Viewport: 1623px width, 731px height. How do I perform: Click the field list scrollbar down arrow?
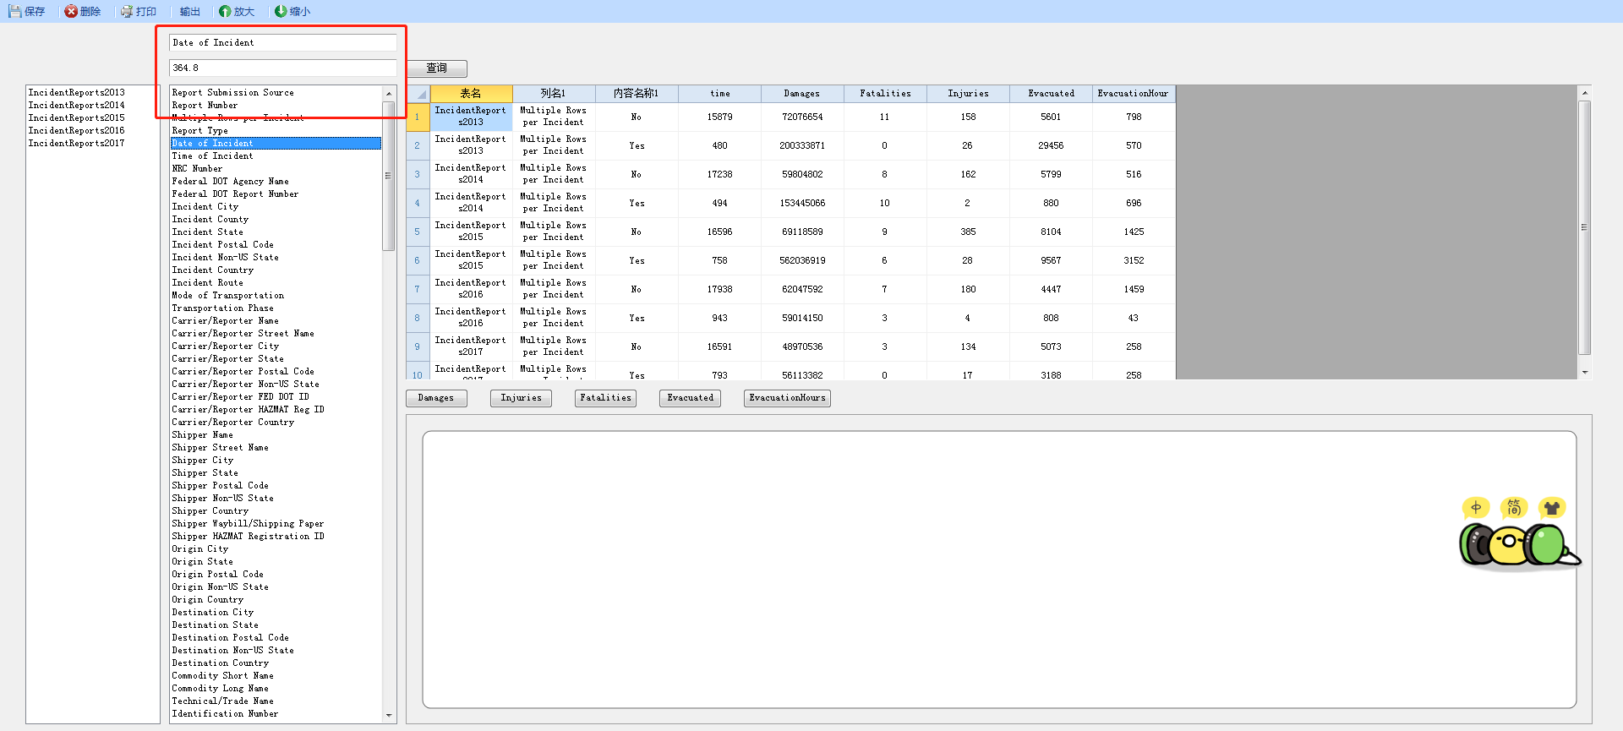pyautogui.click(x=389, y=716)
